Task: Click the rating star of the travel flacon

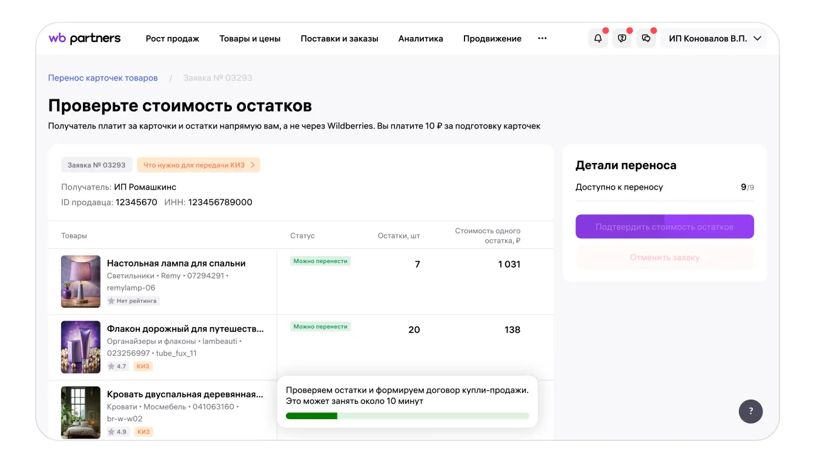Action: (x=111, y=366)
